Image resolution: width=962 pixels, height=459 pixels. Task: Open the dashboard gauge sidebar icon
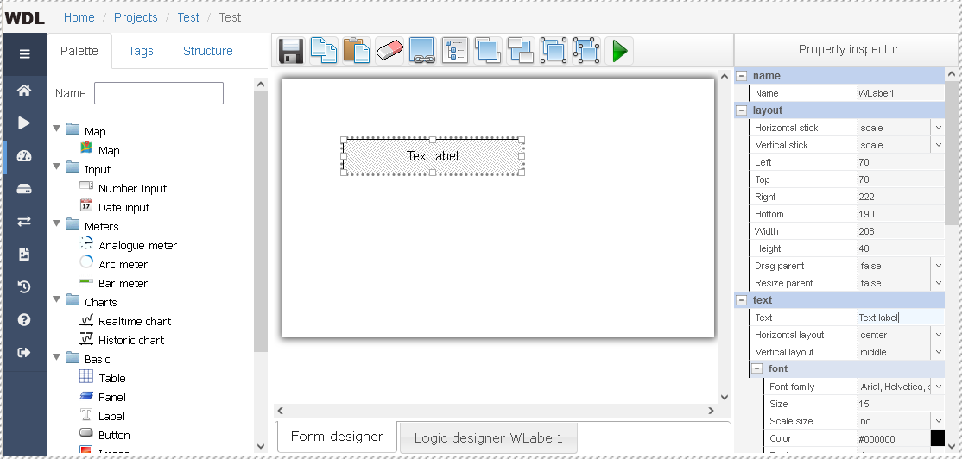coord(24,155)
